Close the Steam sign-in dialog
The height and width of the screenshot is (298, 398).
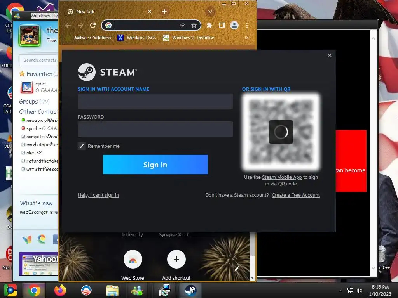coord(330,55)
